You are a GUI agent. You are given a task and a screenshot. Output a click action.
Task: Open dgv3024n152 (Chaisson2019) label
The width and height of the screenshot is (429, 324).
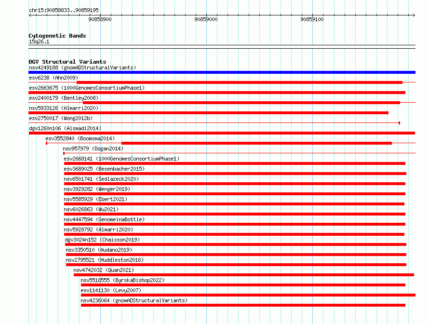click(x=102, y=240)
